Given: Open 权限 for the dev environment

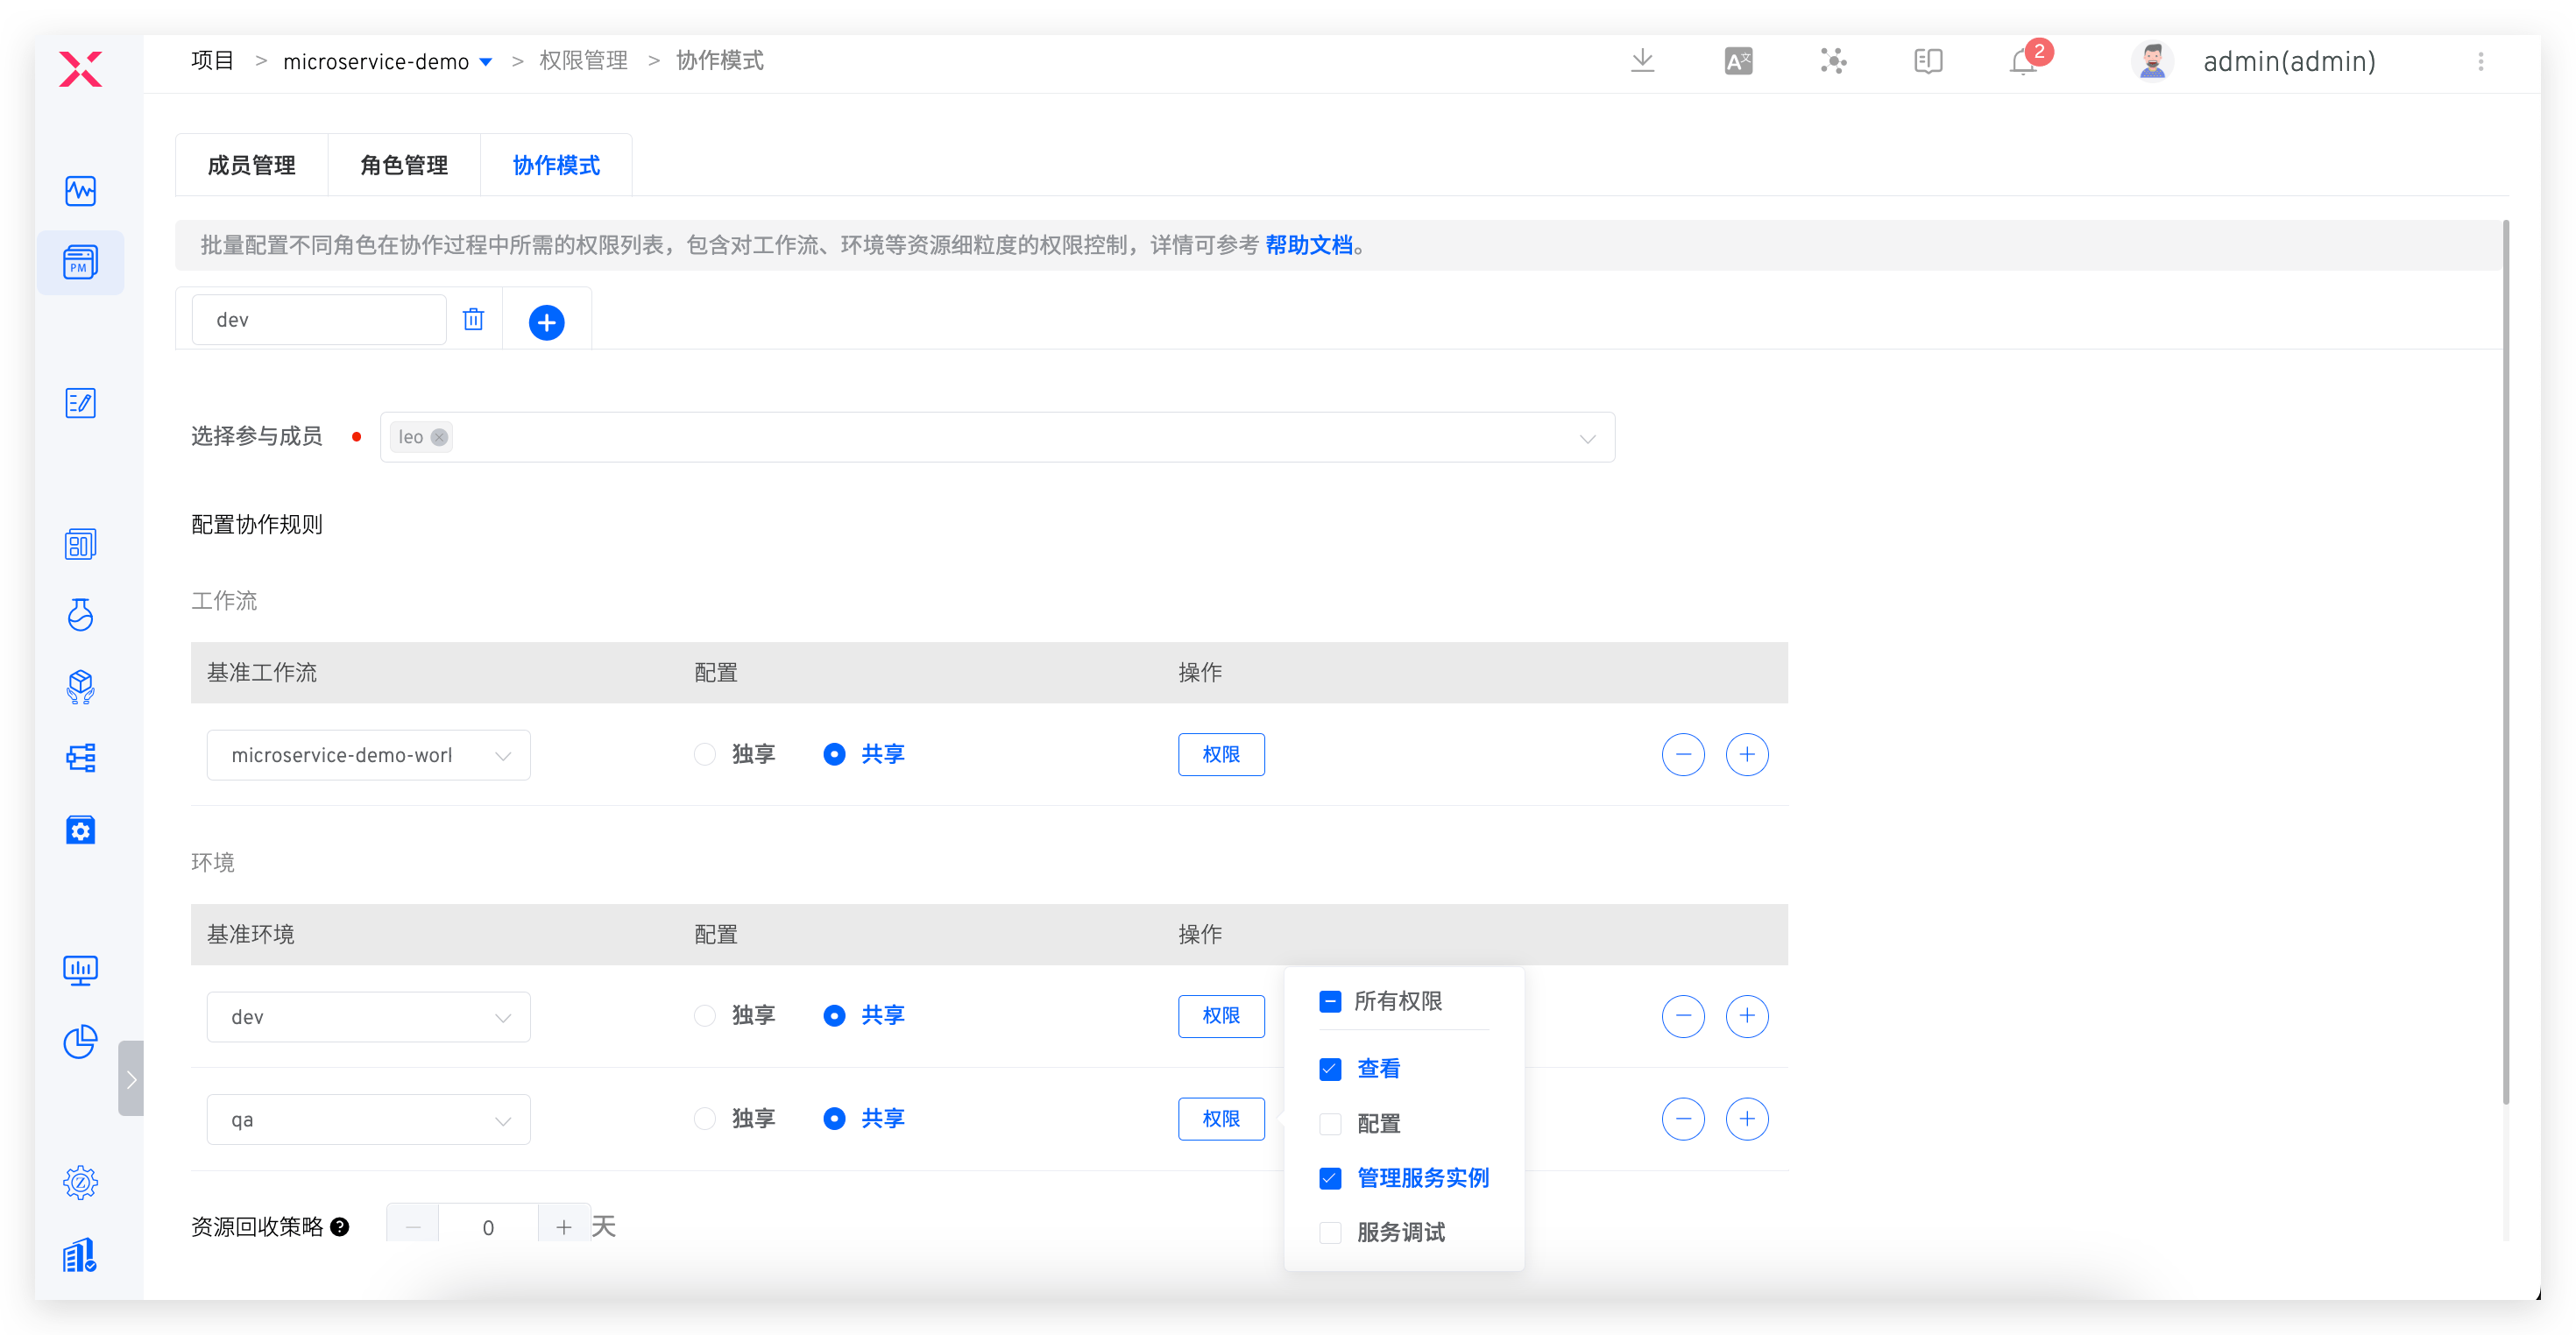Looking at the screenshot, I should pyautogui.click(x=1221, y=1016).
